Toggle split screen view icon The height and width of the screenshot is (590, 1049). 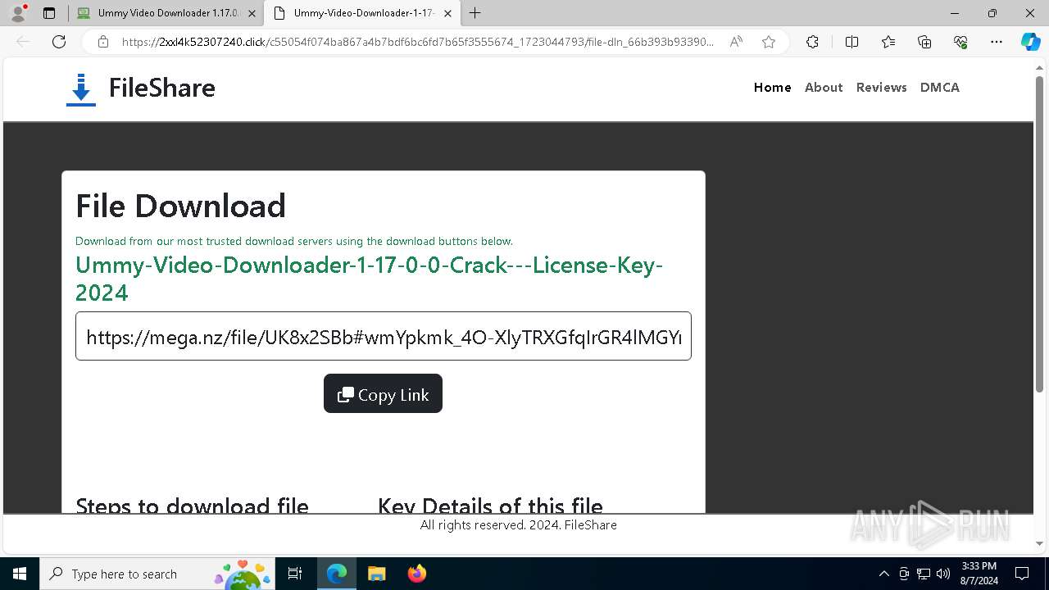(851, 42)
